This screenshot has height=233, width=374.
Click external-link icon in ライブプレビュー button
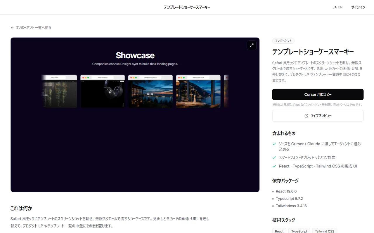click(306, 116)
